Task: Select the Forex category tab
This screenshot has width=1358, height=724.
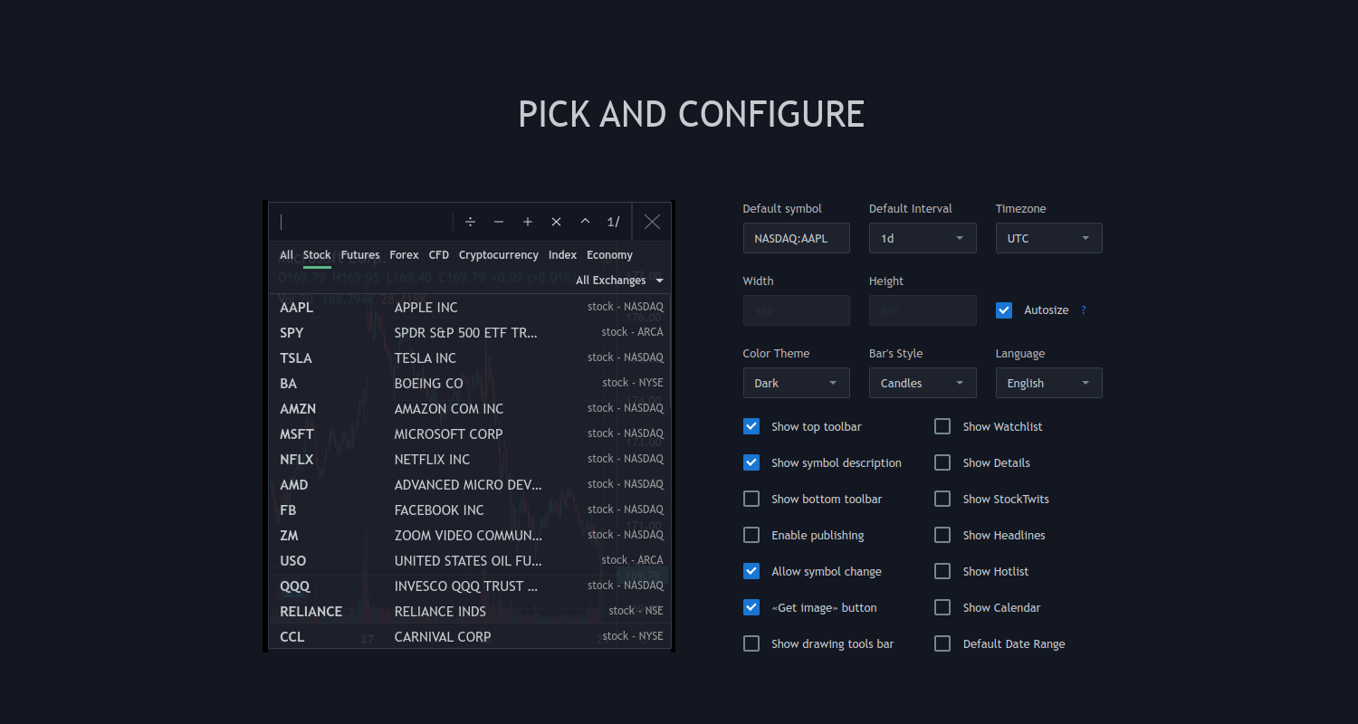Action: pyautogui.click(x=404, y=254)
